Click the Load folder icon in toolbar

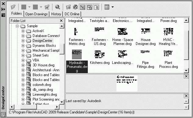tap(13, 7)
